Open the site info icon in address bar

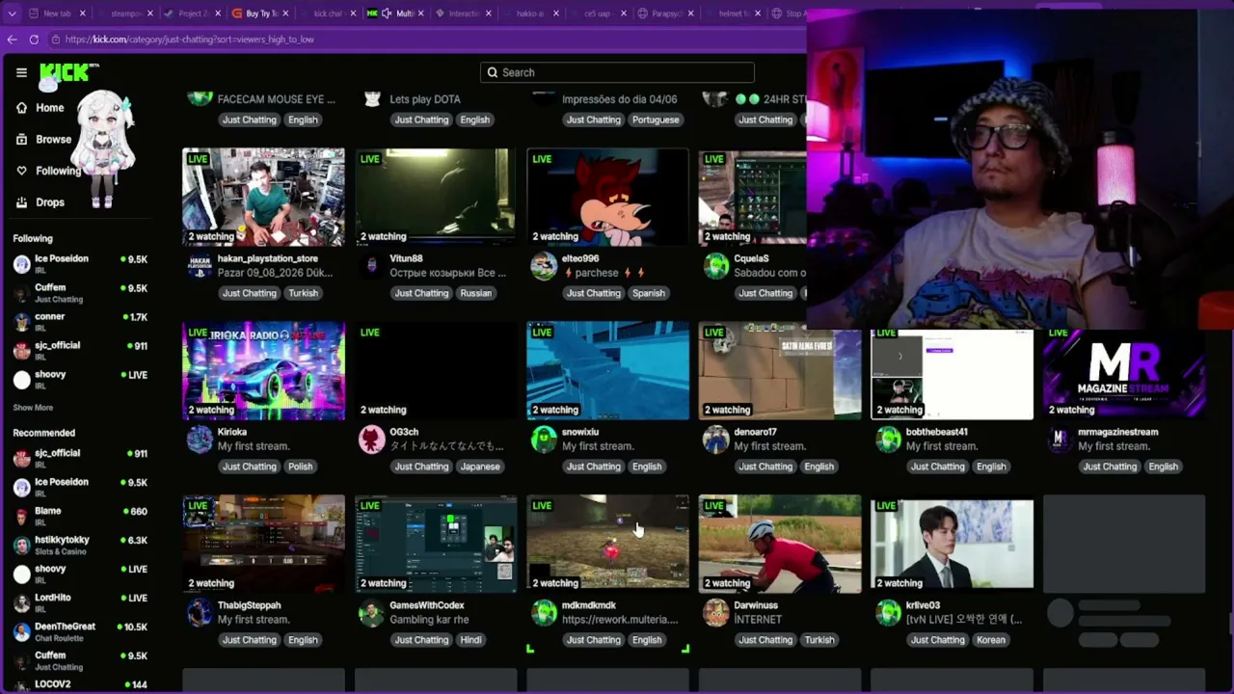[56, 40]
